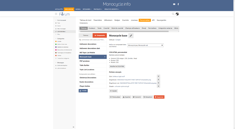Screen dimensions: 235x129
Task: Open the Extensions admin tab
Action: (x=84, y=23)
